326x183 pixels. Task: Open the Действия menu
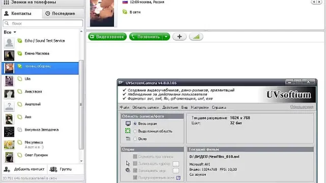(x=170, y=107)
